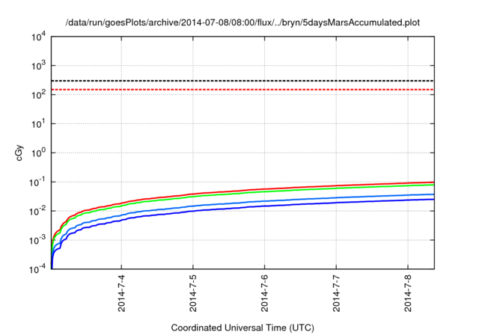
Task: Click the 10^4 y-axis tick label
Action: [39, 37]
